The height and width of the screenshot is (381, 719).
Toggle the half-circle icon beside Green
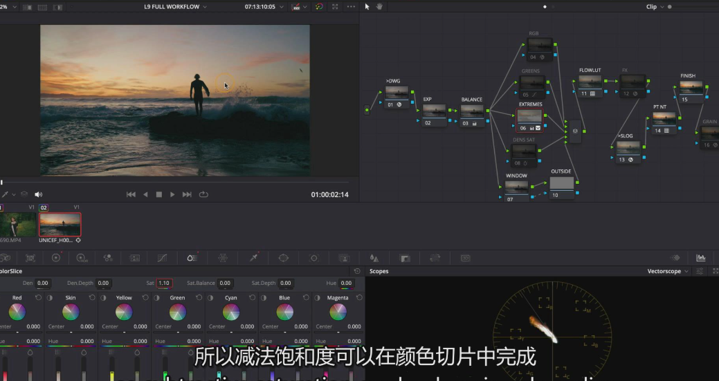coord(157,297)
